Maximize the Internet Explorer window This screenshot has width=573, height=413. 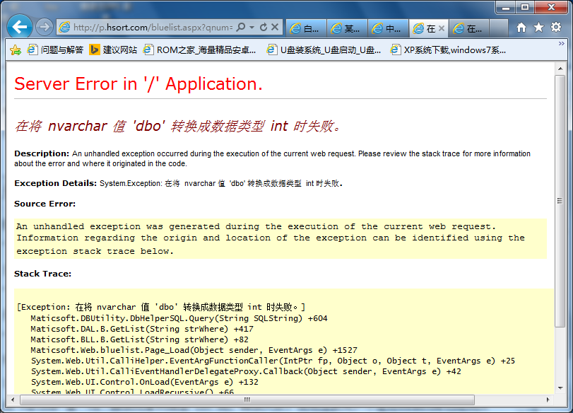click(x=525, y=7)
